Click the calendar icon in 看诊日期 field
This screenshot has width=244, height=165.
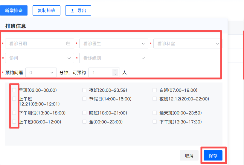click(68, 44)
